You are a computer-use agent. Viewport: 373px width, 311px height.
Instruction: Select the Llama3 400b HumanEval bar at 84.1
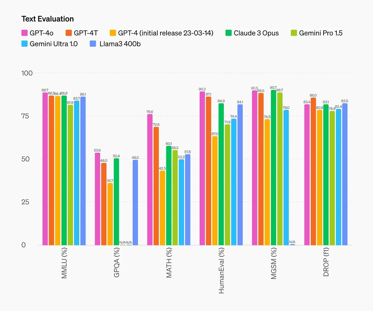[x=240, y=175]
